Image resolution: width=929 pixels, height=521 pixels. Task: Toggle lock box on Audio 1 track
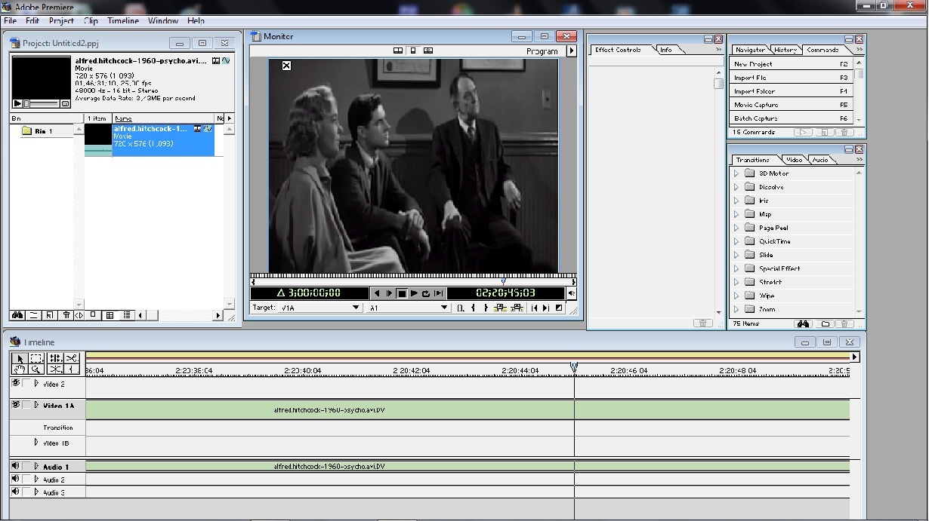(x=26, y=466)
